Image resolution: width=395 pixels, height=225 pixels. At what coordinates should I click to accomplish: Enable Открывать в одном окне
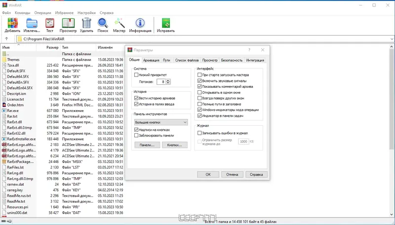199,92
